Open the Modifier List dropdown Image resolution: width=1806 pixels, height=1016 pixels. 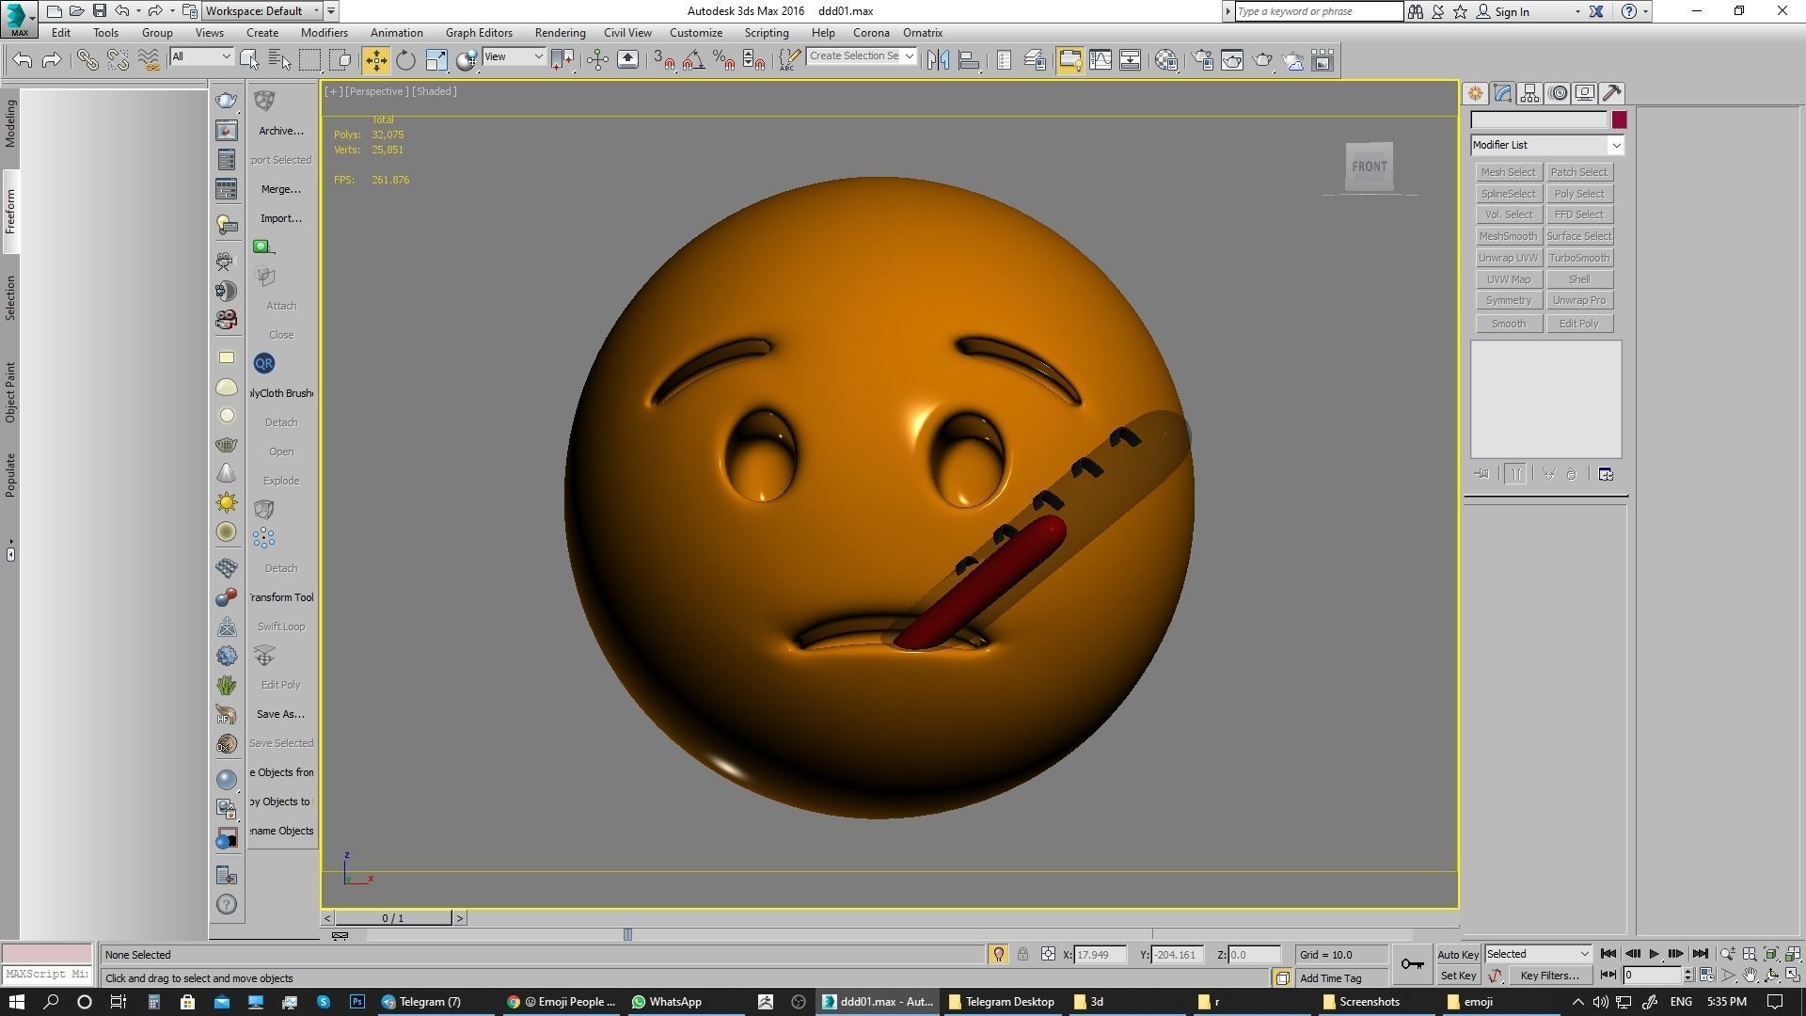(x=1547, y=145)
